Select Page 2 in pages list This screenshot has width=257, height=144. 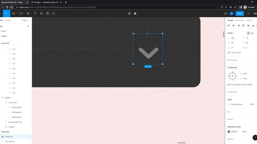pos(4,36)
